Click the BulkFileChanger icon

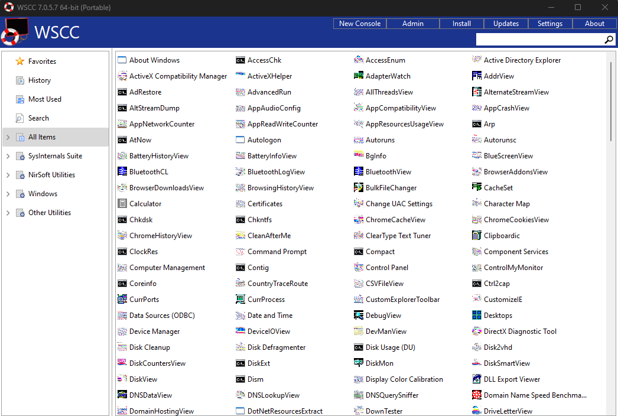click(358, 188)
